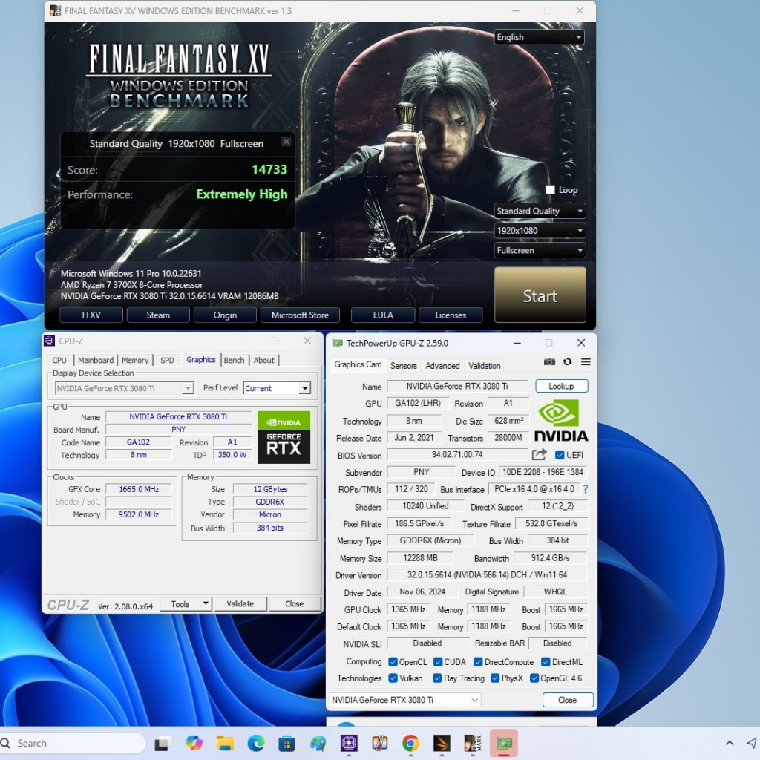Take a GPU-Z screenshot with camera icon
Screen dimensions: 760x760
549,362
